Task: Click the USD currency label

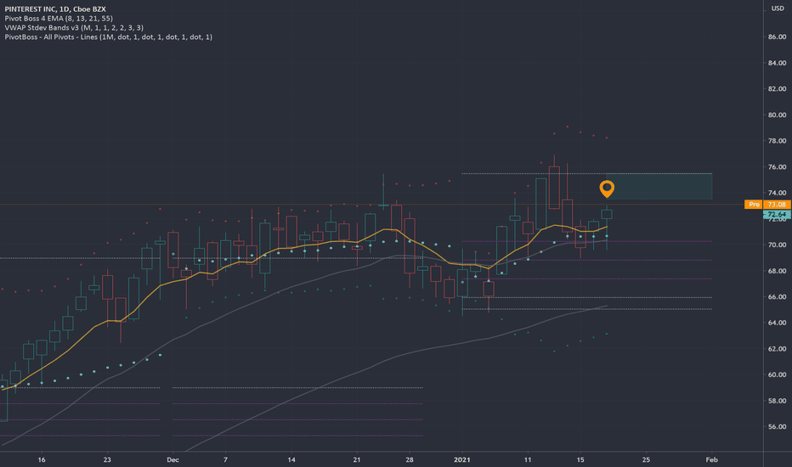Action: (778, 8)
